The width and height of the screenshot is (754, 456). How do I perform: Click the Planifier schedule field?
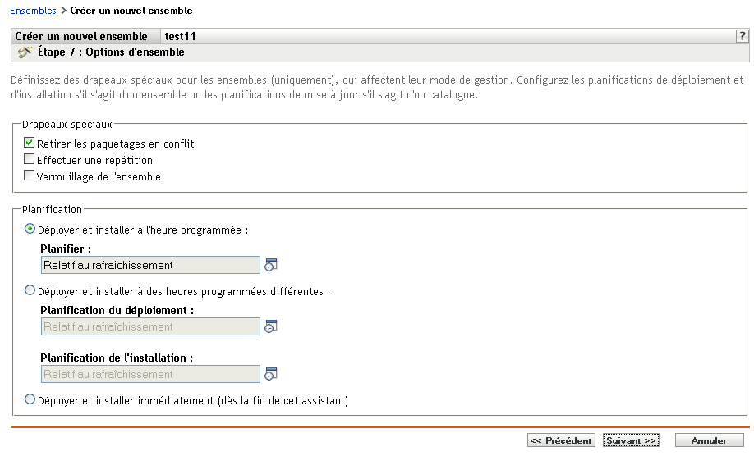point(150,265)
